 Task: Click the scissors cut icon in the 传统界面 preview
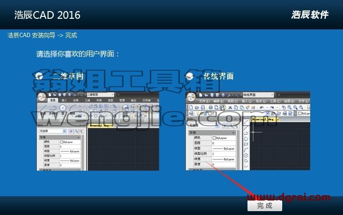[230, 107]
